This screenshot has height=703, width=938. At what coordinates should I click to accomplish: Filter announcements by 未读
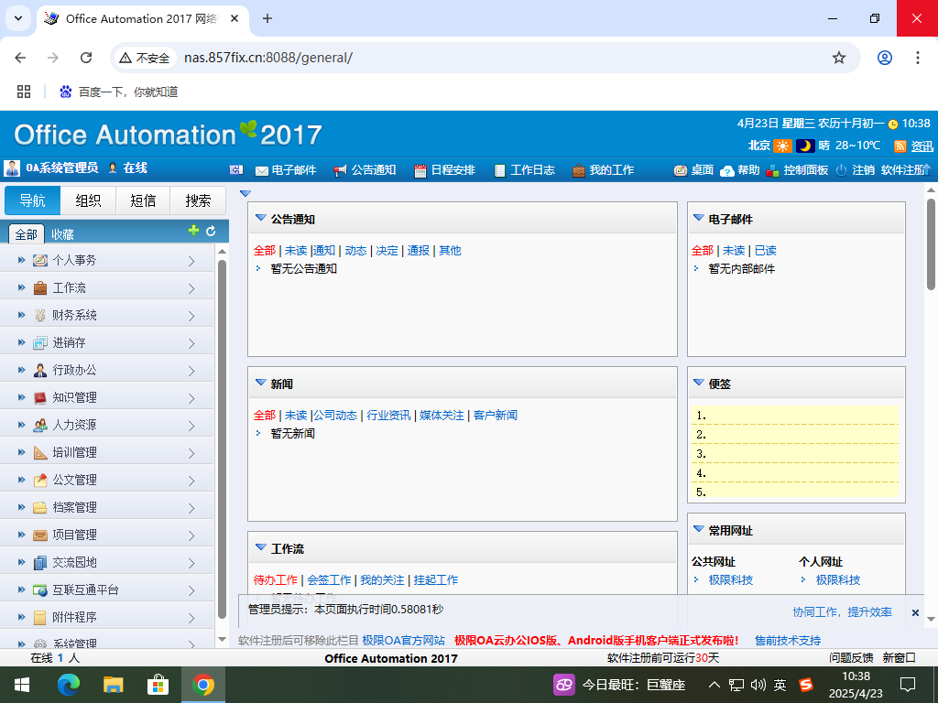pyautogui.click(x=296, y=251)
